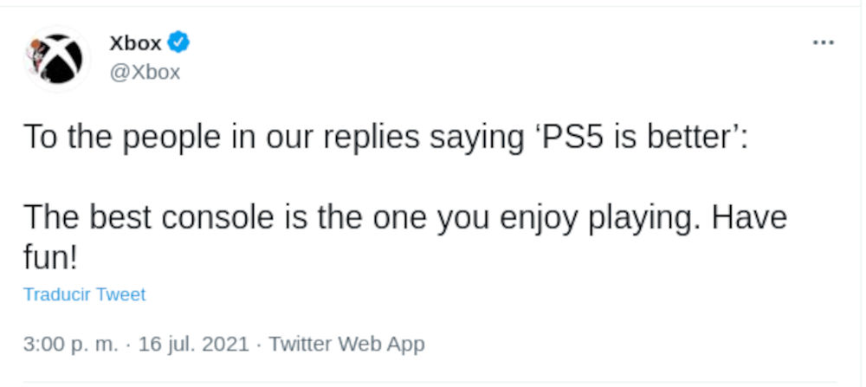
Task: Click the words "To the people"
Action: point(106,136)
